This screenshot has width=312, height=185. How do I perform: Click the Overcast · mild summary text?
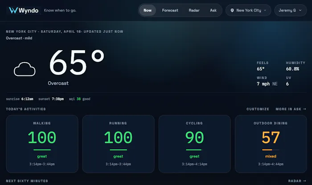pyautogui.click(x=19, y=38)
